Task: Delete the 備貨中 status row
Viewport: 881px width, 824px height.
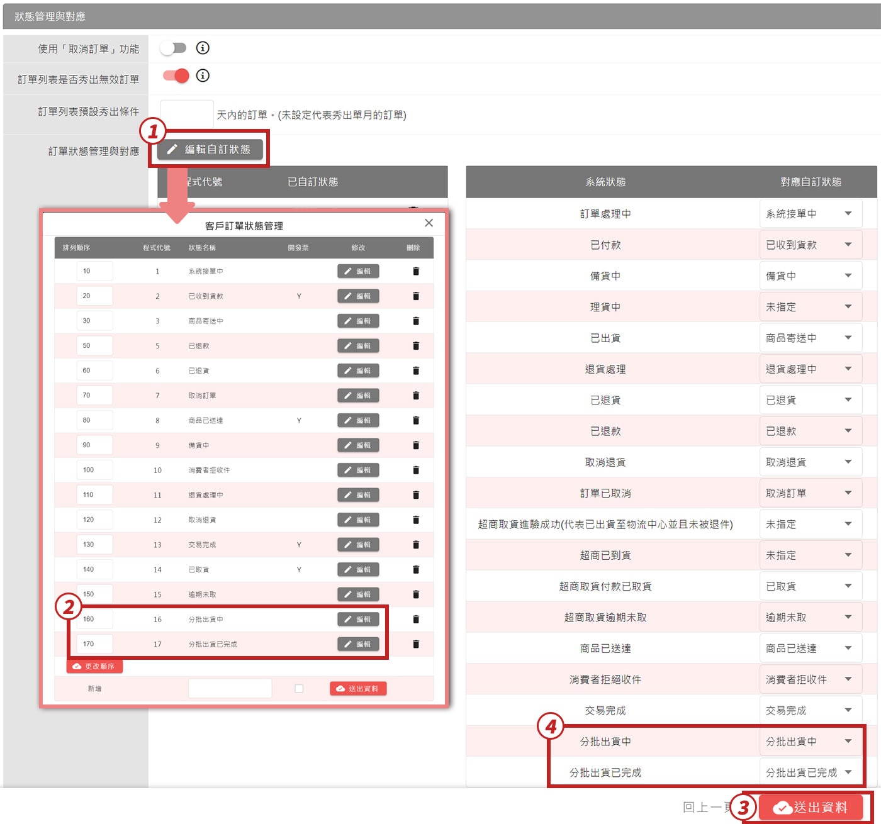Action: pyautogui.click(x=415, y=445)
